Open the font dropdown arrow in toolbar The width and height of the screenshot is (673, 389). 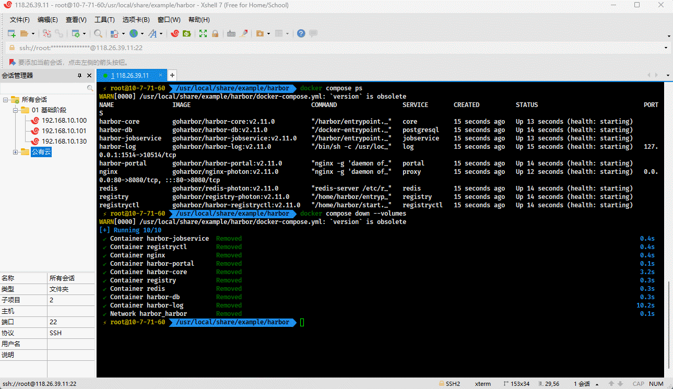(161, 33)
